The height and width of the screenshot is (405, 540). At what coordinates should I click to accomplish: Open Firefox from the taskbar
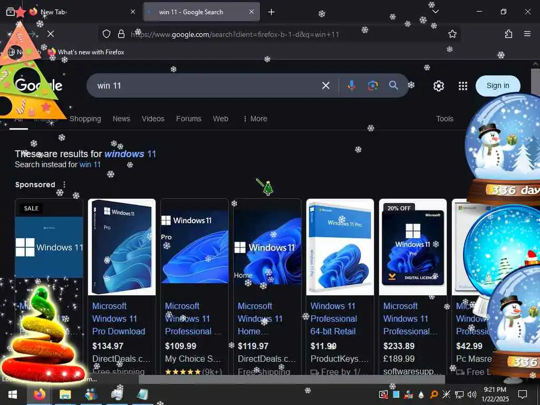[39, 394]
